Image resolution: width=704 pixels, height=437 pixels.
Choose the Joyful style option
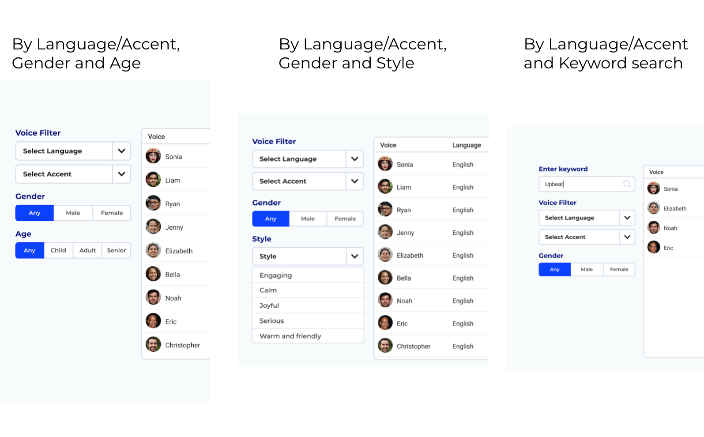(x=269, y=305)
